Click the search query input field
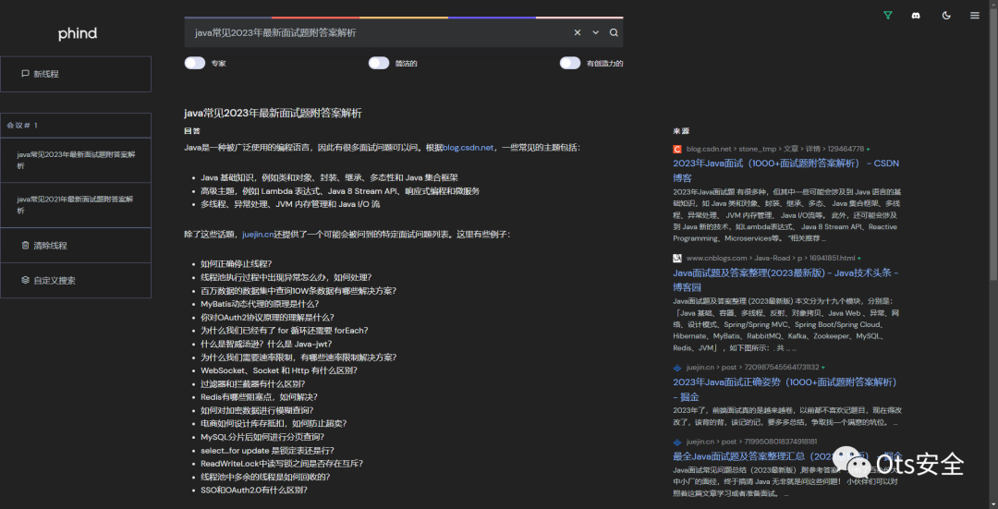The height and width of the screenshot is (509, 998). tap(379, 32)
